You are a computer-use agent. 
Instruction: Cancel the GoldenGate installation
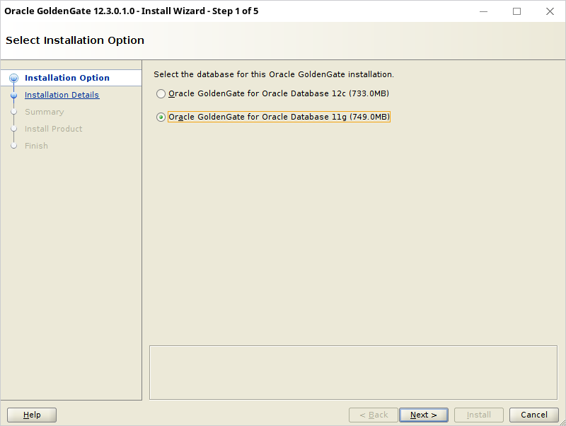534,415
